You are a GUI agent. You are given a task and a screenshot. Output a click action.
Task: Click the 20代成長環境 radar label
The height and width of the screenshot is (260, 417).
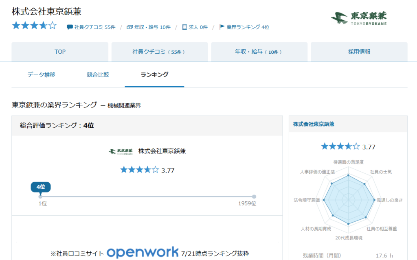point(349,238)
